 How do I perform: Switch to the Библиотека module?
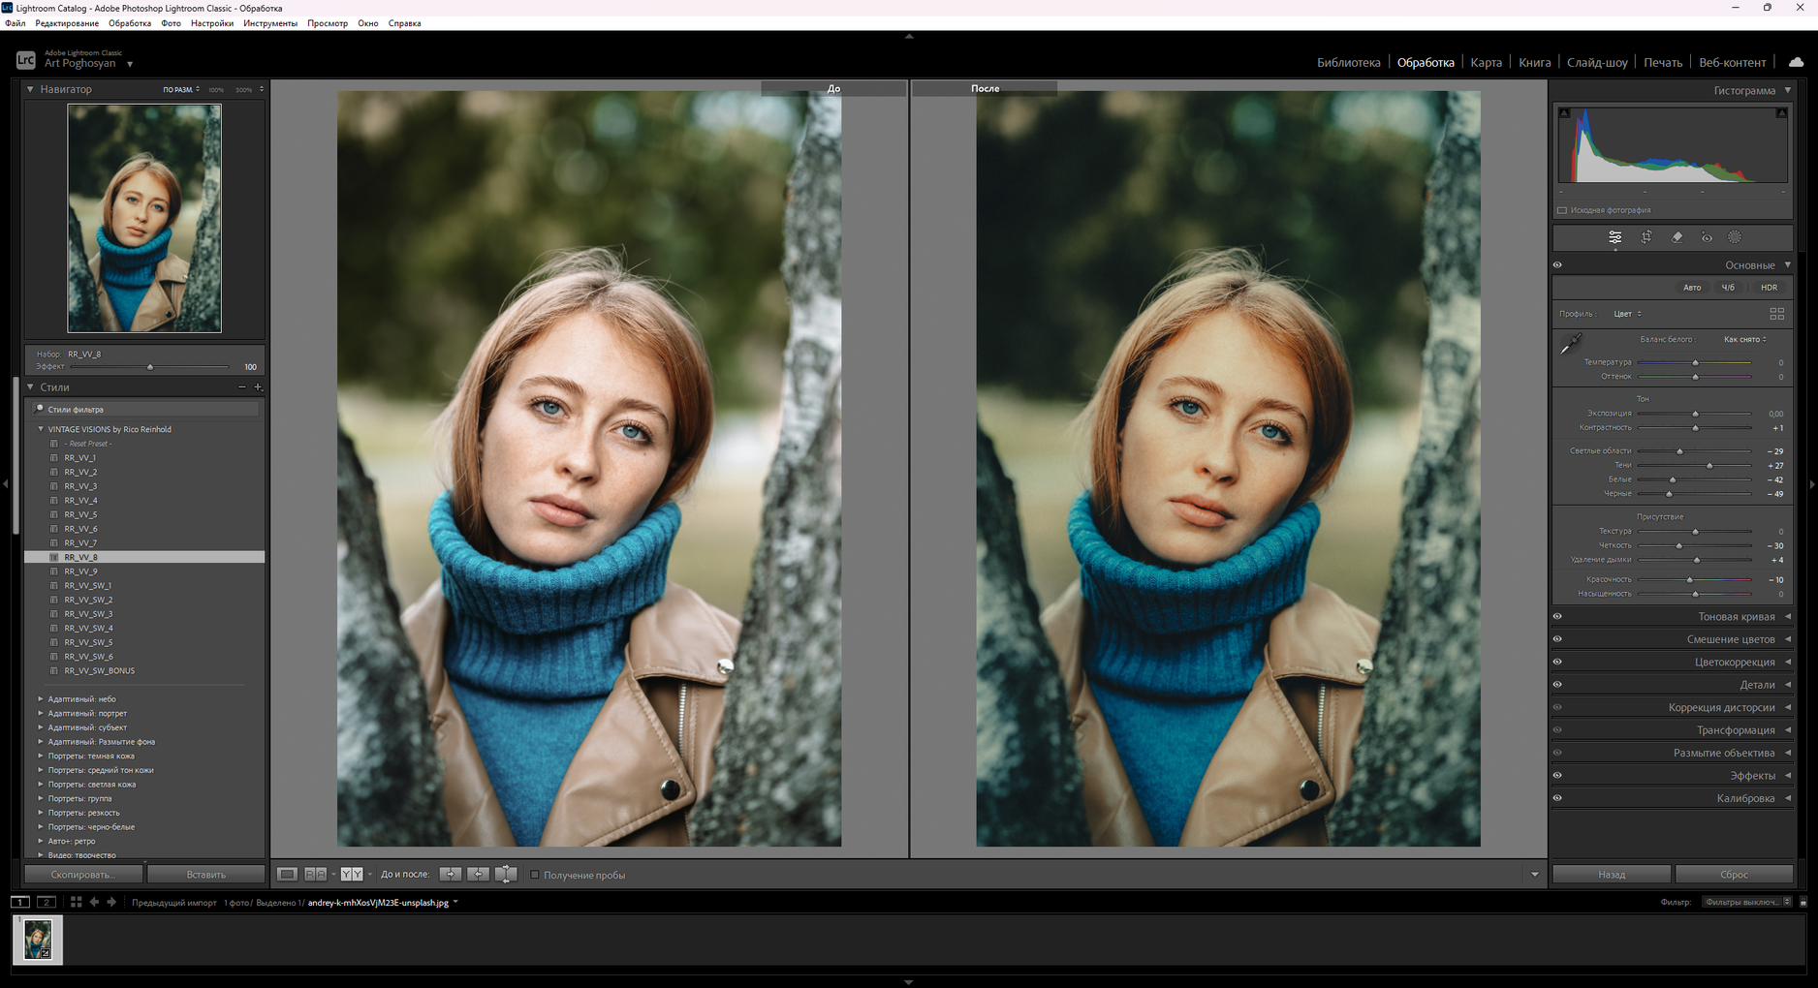pyautogui.click(x=1348, y=62)
